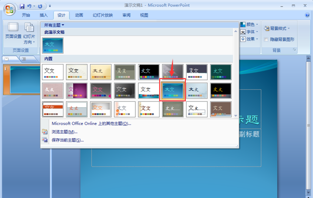Apply the plain white Office theme
The height and width of the screenshot is (198, 313).
pyautogui.click(x=53, y=72)
